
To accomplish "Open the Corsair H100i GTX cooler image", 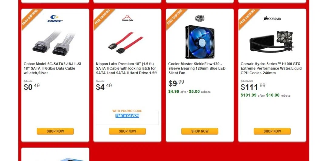I will click(272, 42).
